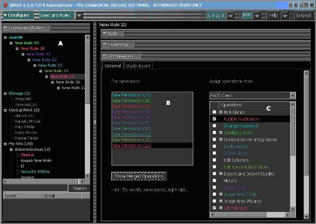Collapse the Role section header icon
316x224 pixels.
(104, 34)
